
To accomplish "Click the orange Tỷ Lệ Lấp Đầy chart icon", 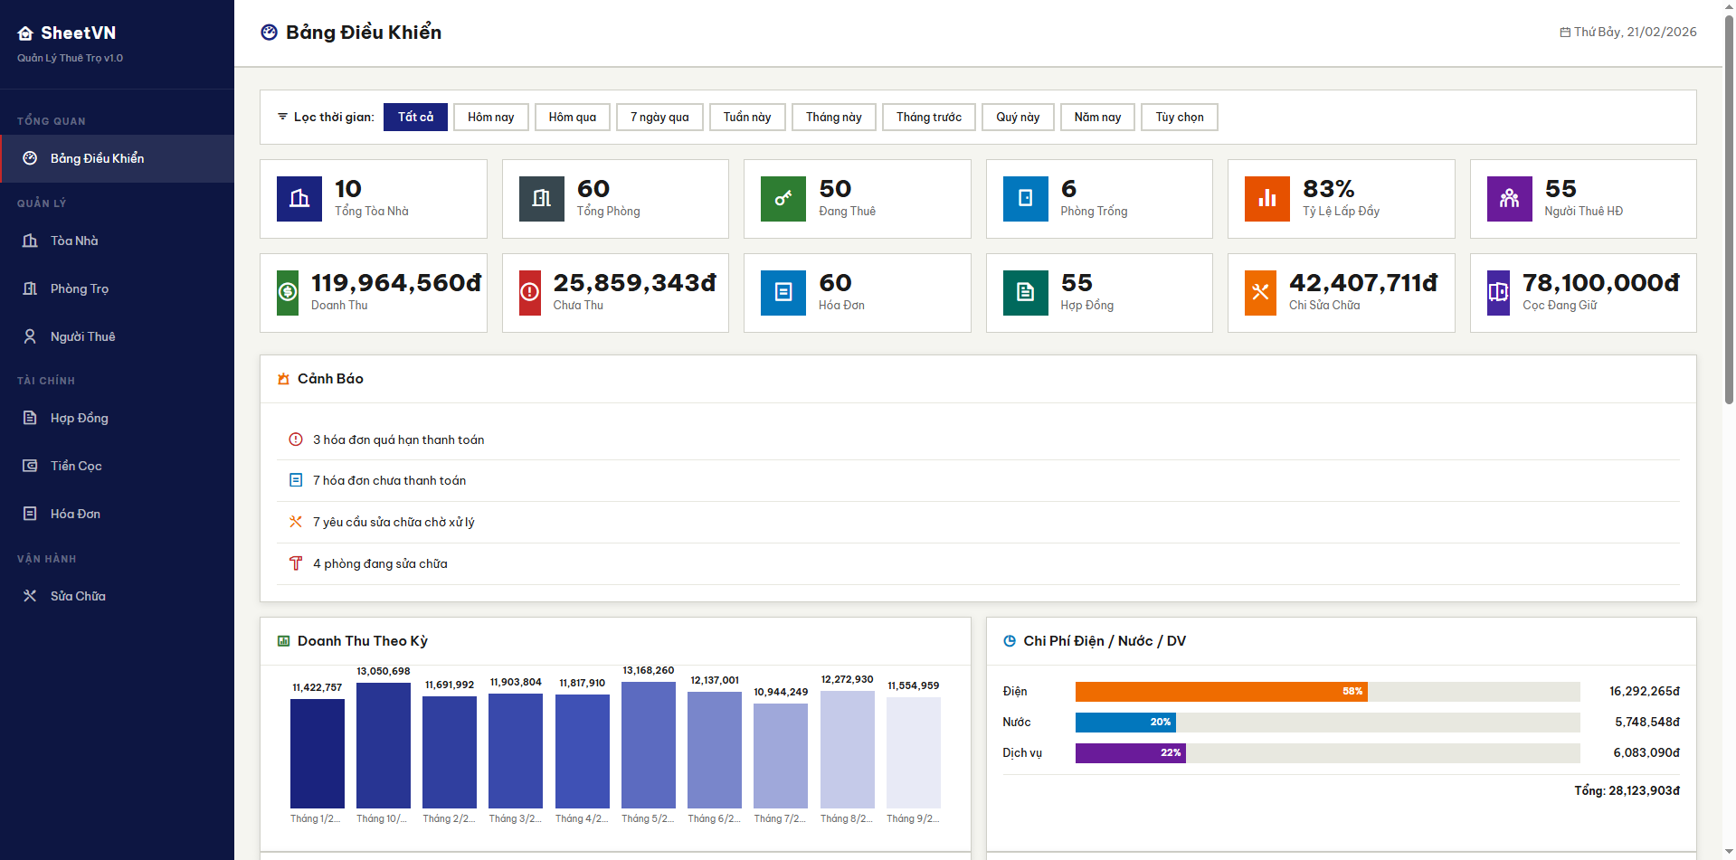I will tap(1267, 199).
